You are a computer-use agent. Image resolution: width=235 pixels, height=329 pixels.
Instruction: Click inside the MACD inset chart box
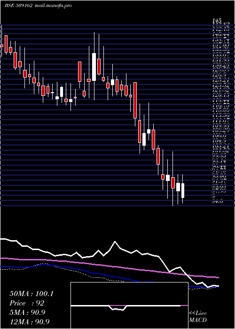point(129,305)
